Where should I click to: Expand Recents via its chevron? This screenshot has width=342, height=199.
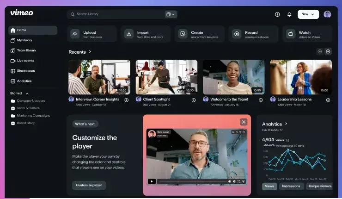click(90, 51)
